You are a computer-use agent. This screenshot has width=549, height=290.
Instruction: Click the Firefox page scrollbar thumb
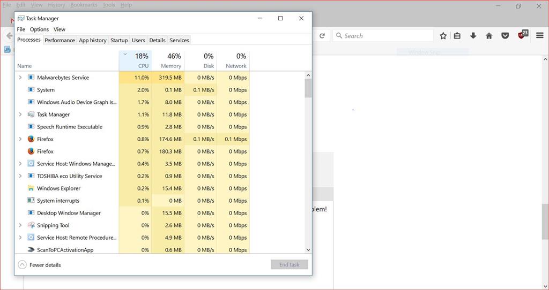click(x=545, y=222)
